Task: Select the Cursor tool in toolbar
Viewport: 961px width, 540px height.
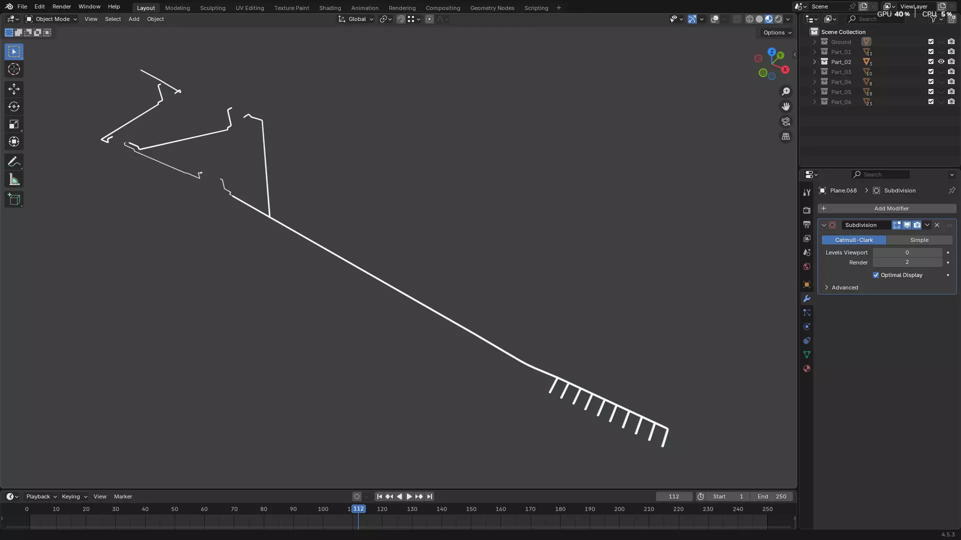Action: tap(14, 69)
